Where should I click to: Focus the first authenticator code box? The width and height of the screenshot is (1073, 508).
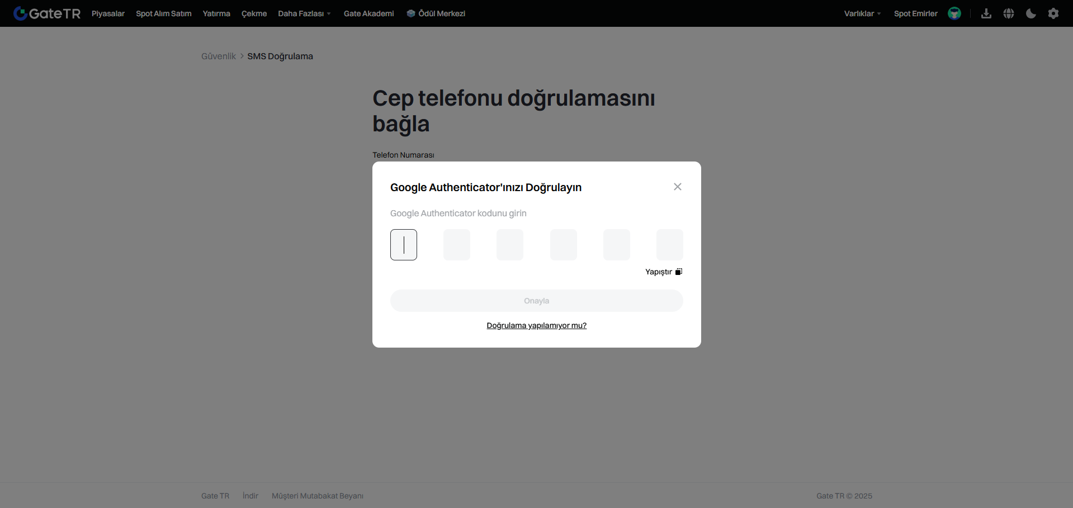(x=404, y=245)
